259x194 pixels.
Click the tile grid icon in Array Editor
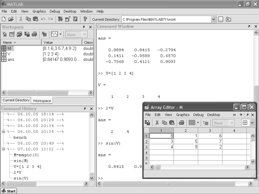[x=245, y=123]
